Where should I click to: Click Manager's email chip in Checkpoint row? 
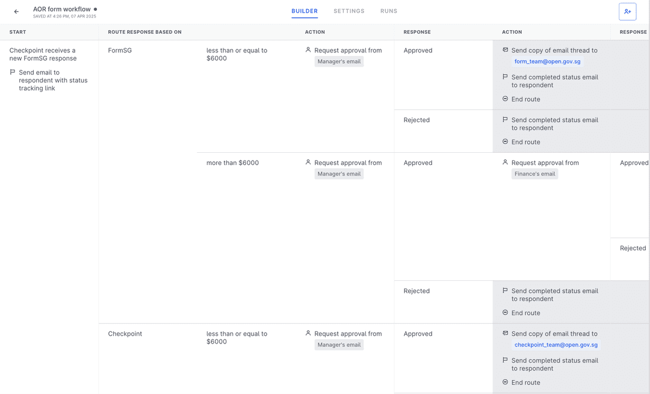(x=339, y=345)
